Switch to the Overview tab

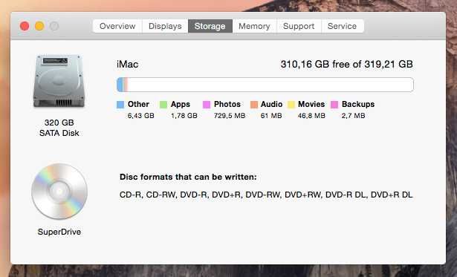(x=117, y=26)
